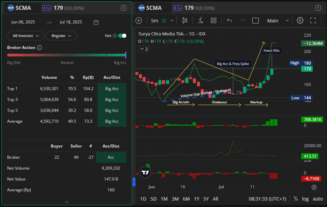
Task: Open the calendar date picker icon
Action: point(96,22)
